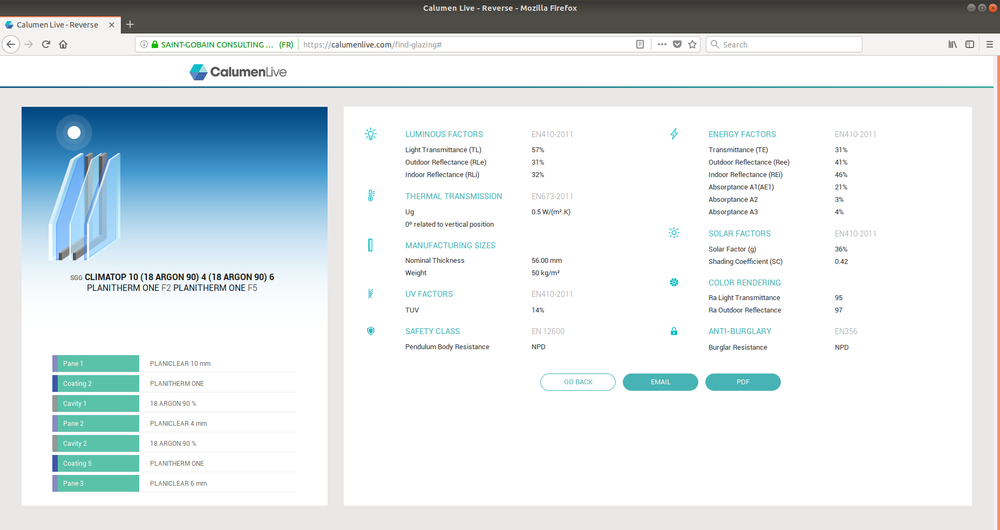Click the Solar Factors sun icon
This screenshot has width=1000, height=530.
click(x=674, y=233)
